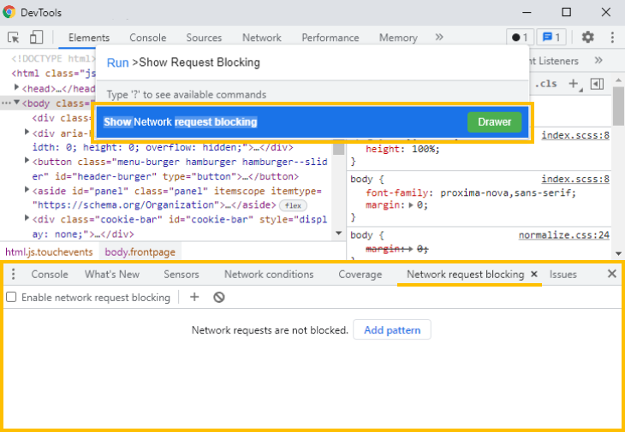Open DevTools settings gear
625x432 pixels.
coord(587,38)
